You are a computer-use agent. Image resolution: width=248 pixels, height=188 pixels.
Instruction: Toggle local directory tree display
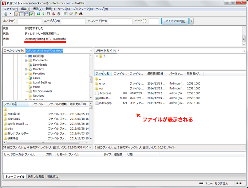pyautogui.click(x=22, y=14)
